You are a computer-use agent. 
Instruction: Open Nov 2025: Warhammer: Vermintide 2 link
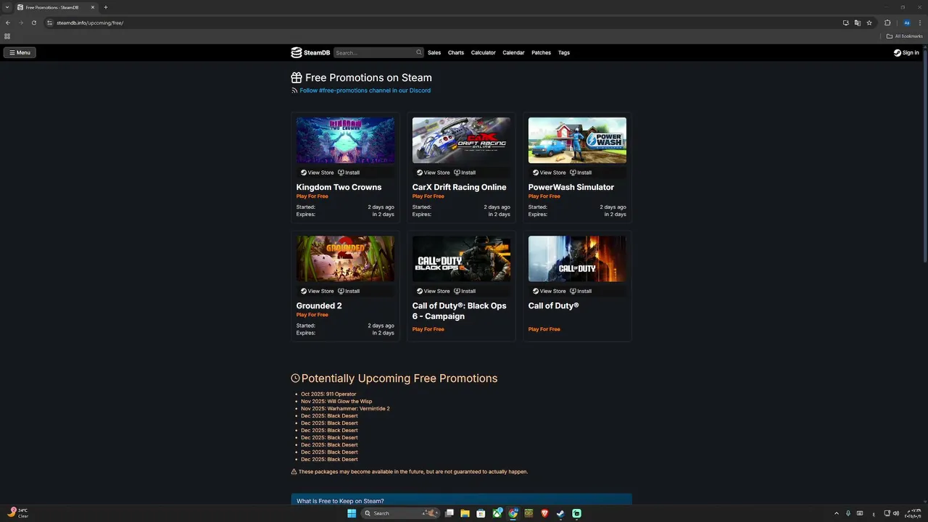[345, 408]
